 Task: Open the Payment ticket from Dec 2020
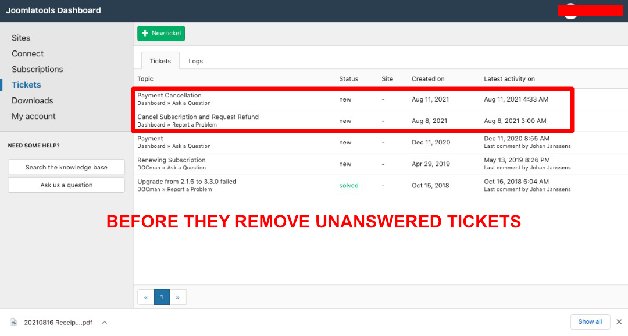click(150, 139)
